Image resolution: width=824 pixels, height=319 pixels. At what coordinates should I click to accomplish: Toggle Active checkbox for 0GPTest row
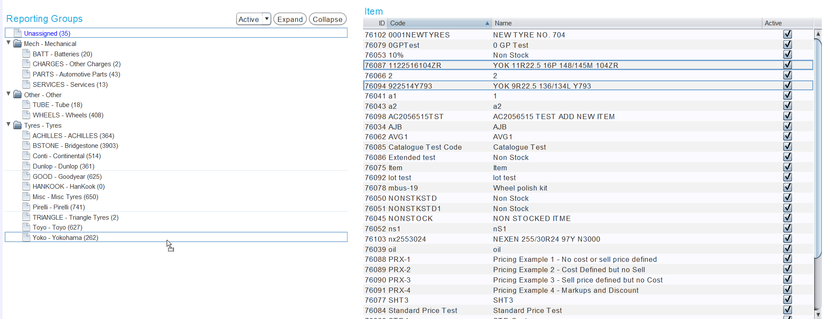point(787,44)
